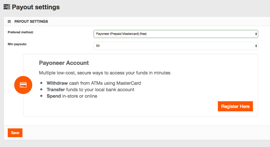Click the arrows on the Payoneer method selector
Image resolution: width=270 pixels, height=147 pixels.
256,34
